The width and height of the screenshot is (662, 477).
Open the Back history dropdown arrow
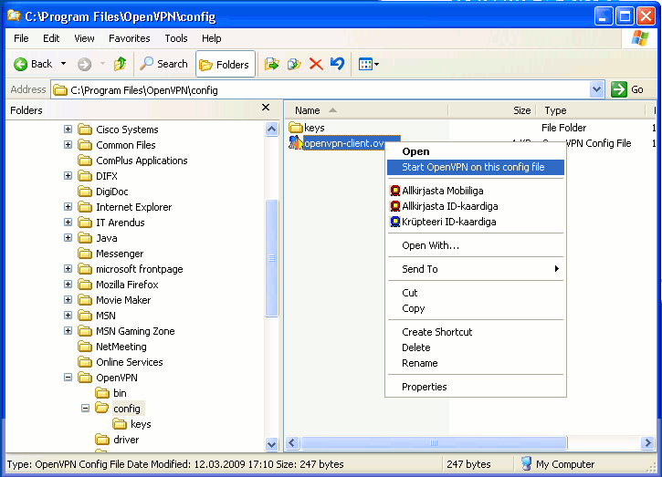pyautogui.click(x=63, y=64)
